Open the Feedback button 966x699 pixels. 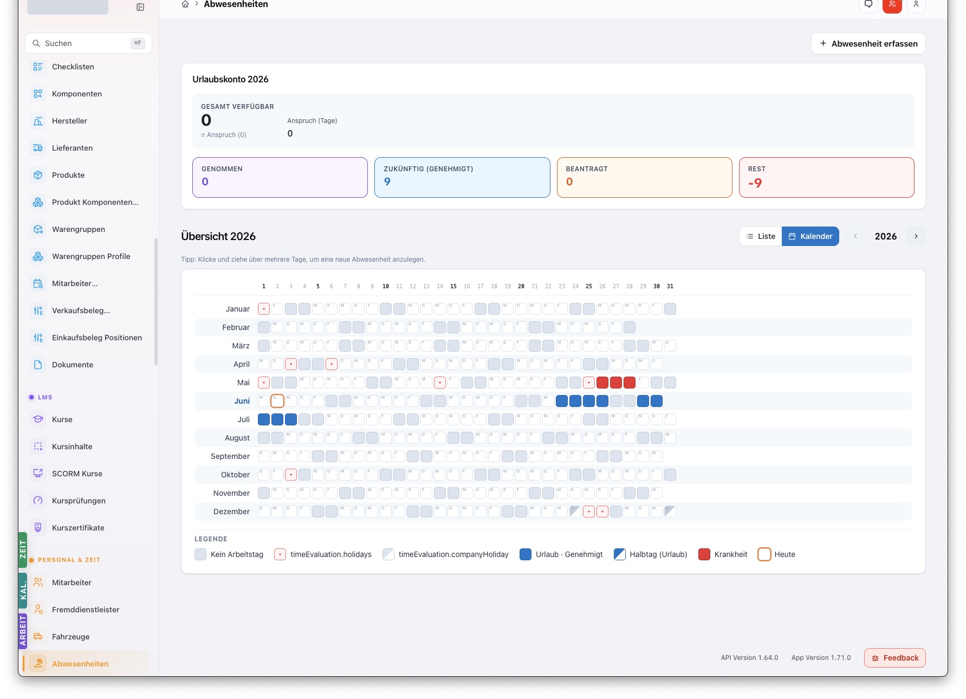[x=895, y=658]
